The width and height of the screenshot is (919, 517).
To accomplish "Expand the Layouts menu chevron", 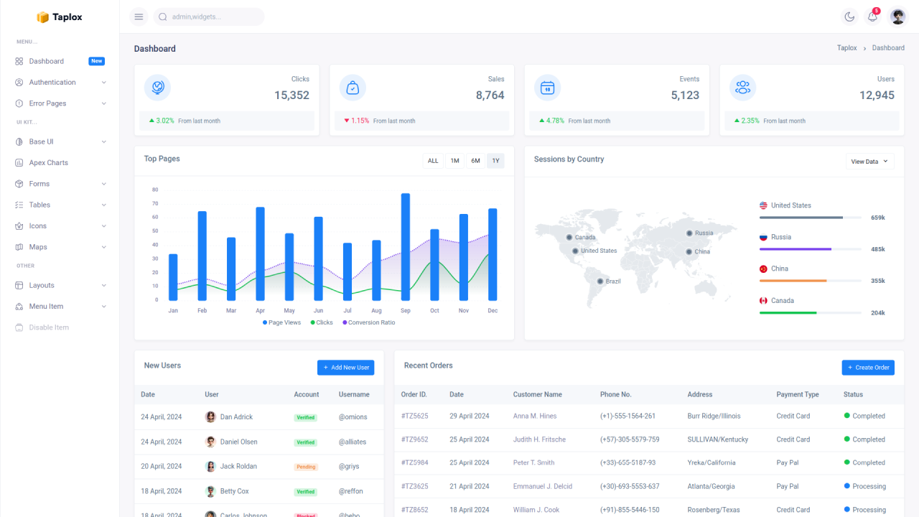I will [x=105, y=285].
